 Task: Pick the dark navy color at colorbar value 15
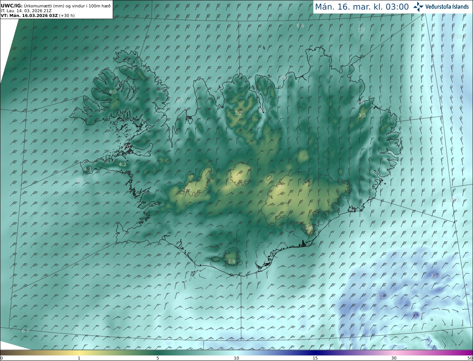point(315,353)
